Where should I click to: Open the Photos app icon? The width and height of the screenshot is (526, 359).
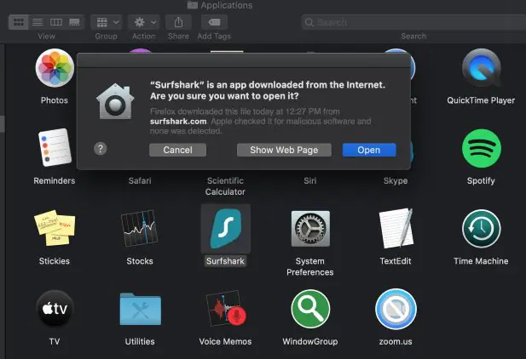pos(55,68)
